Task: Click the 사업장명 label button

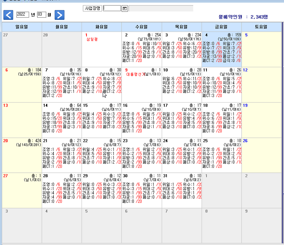Action: coord(92,8)
